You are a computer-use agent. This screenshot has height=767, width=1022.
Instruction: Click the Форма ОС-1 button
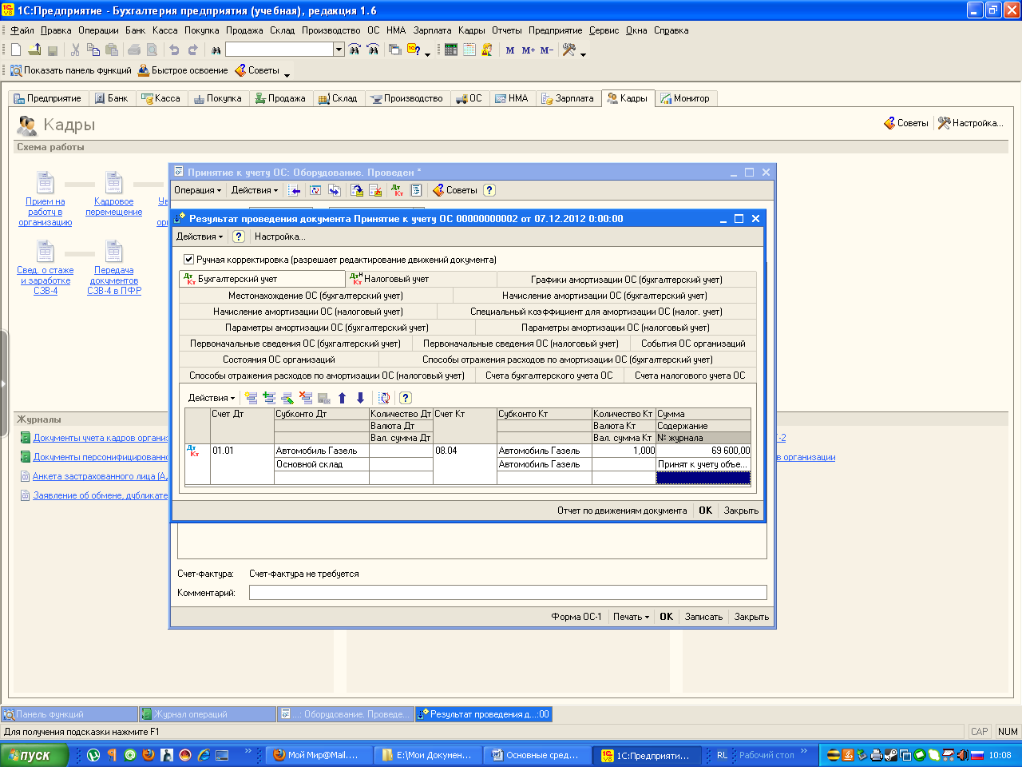pos(576,617)
